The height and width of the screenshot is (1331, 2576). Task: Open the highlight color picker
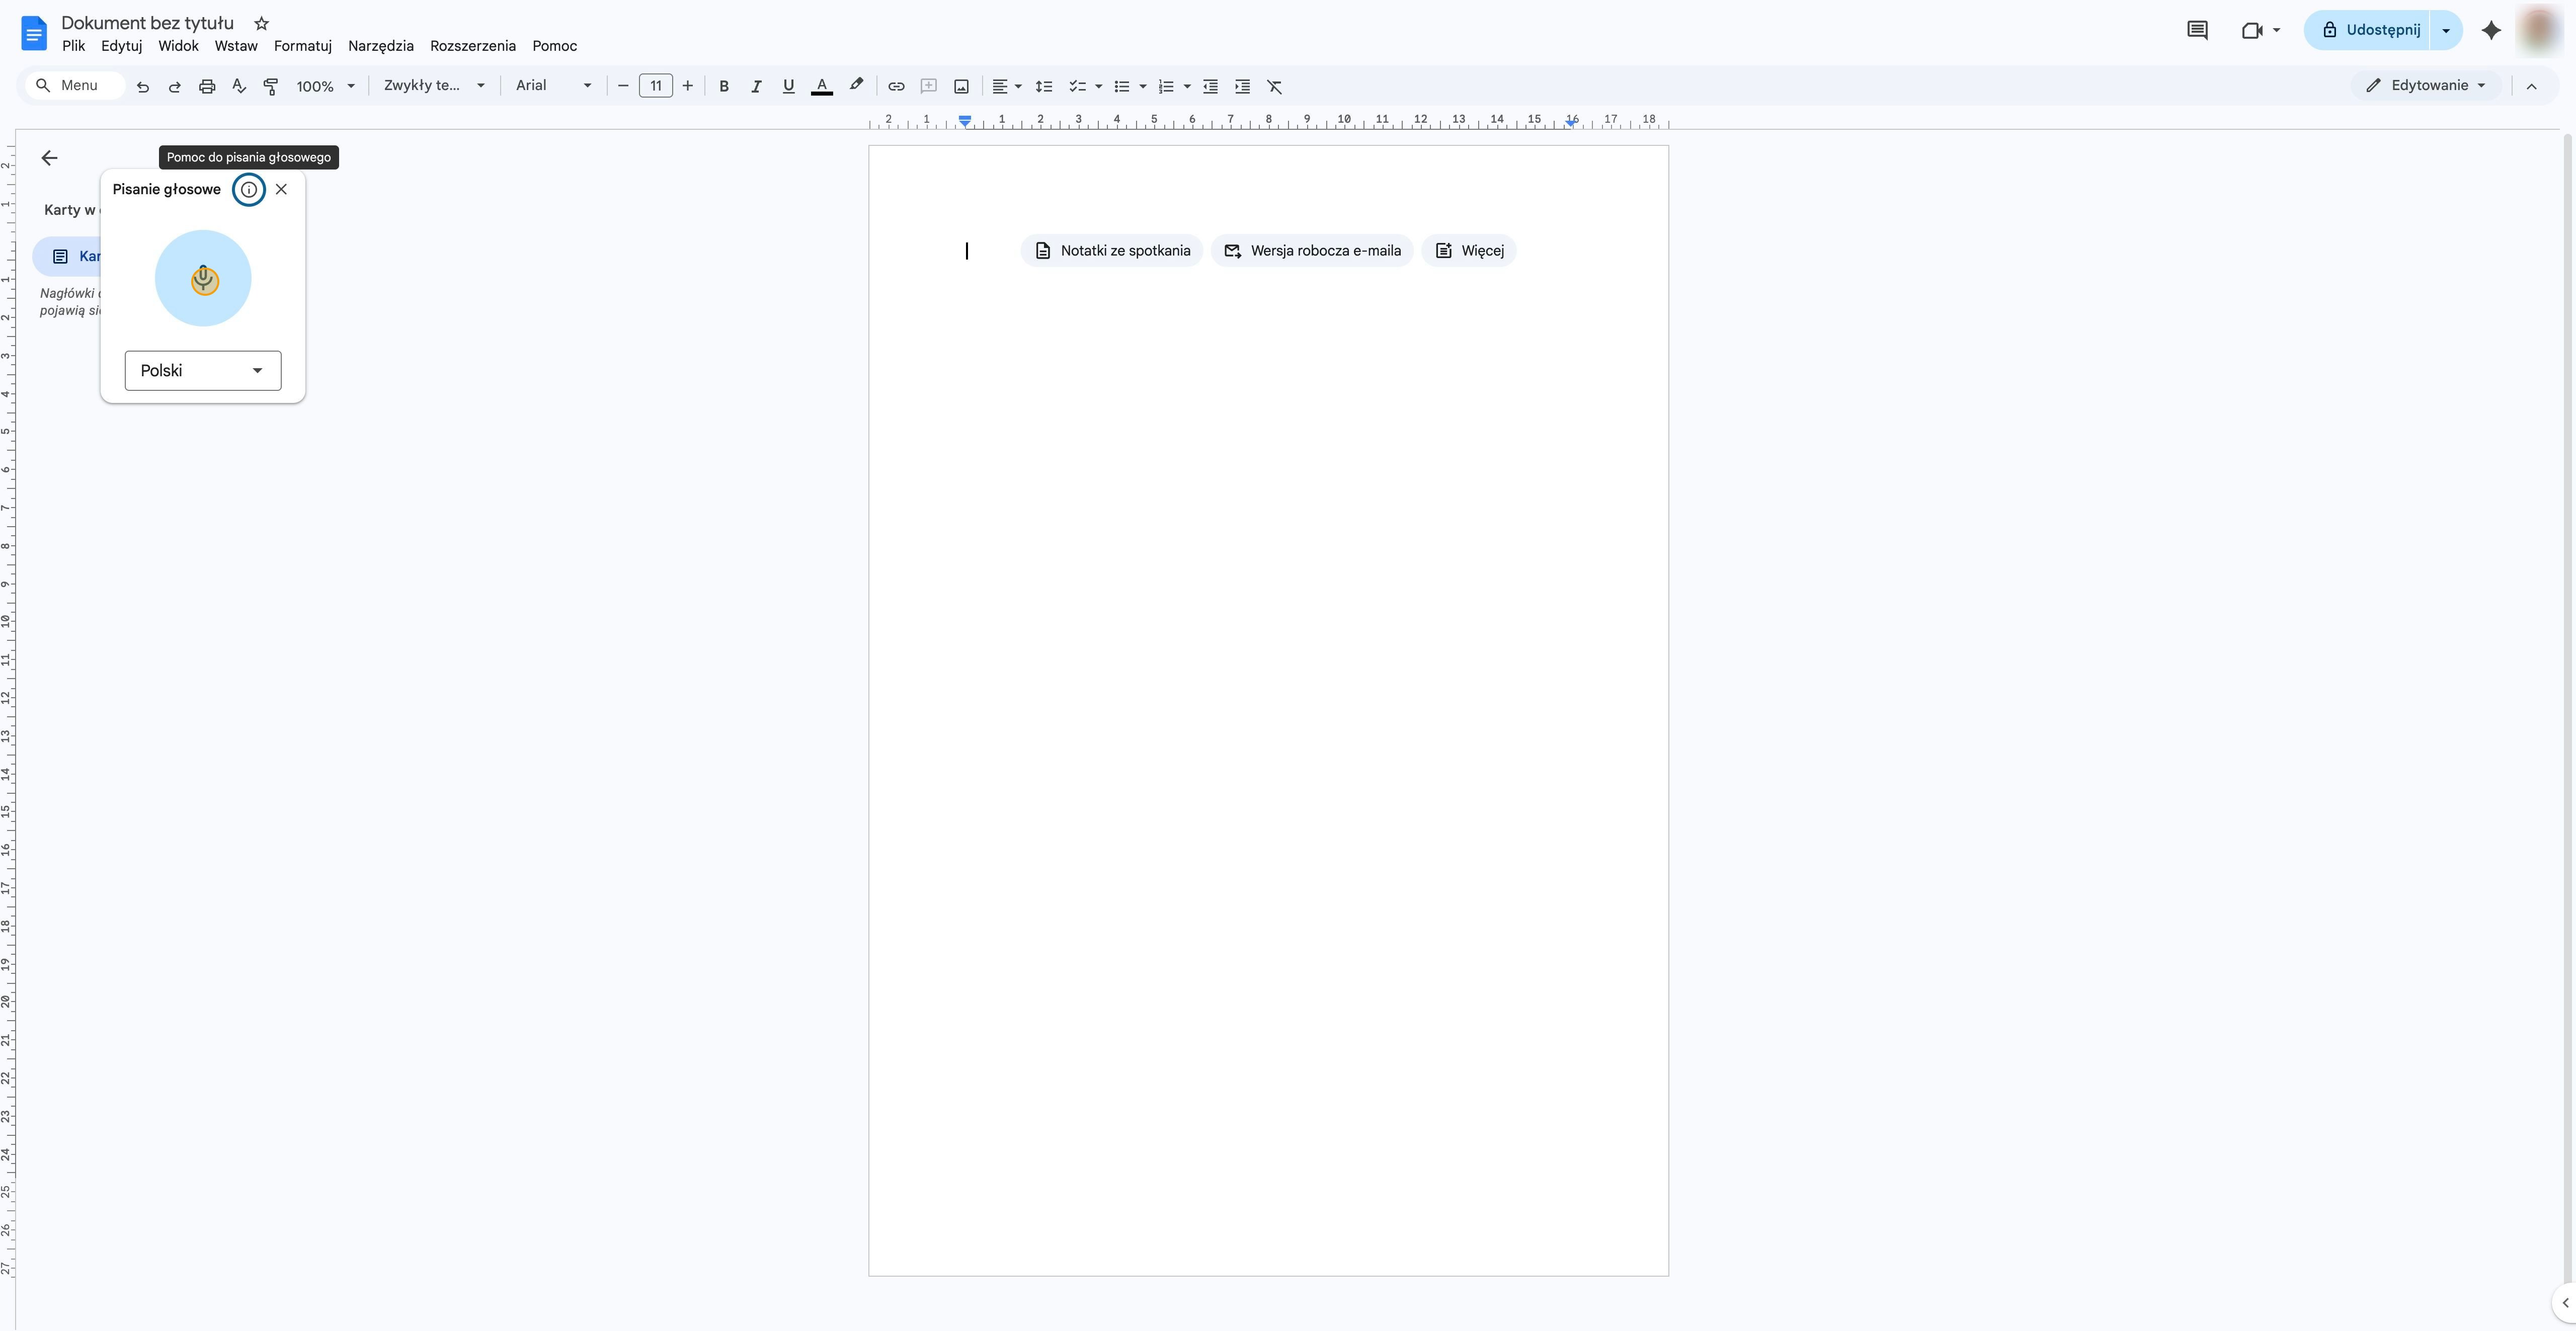(856, 86)
